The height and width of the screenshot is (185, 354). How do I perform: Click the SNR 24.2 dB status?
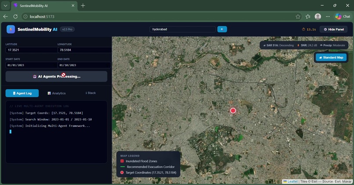pyautogui.click(x=307, y=45)
